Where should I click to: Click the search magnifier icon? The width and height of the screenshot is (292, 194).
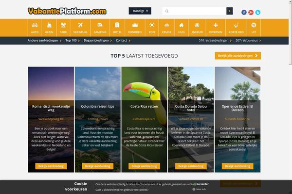click(167, 11)
